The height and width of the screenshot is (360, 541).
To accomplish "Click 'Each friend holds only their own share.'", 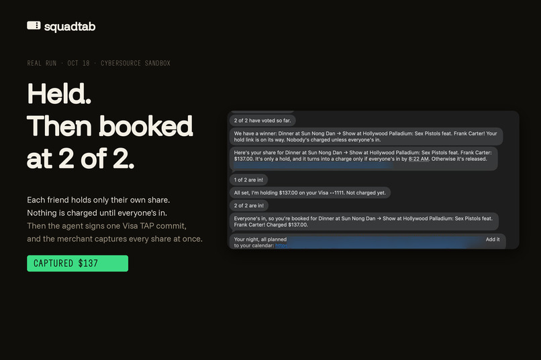I will (x=98, y=200).
